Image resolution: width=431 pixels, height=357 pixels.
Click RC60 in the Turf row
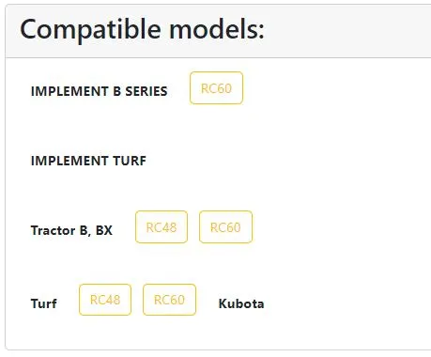coord(169,300)
